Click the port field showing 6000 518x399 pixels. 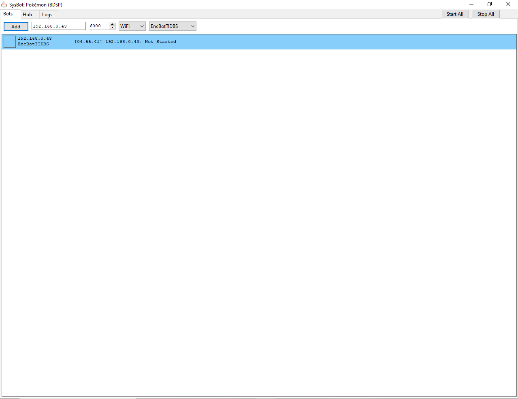tap(99, 26)
